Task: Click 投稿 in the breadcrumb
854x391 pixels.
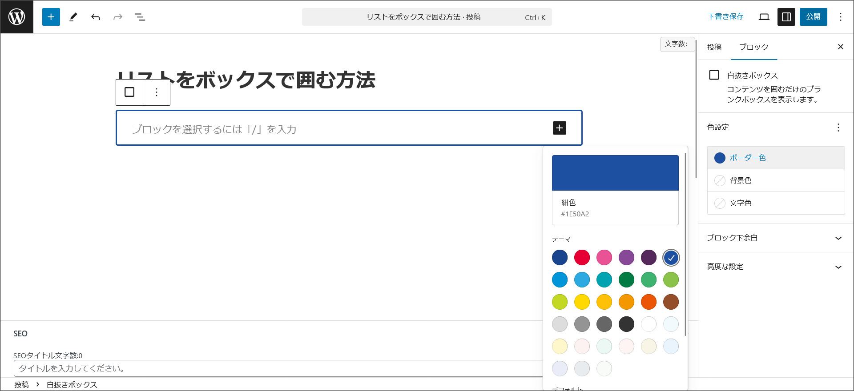Action: click(x=21, y=385)
